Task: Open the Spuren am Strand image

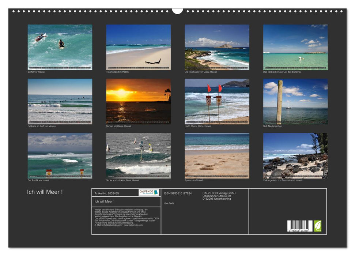Action: click(x=217, y=155)
